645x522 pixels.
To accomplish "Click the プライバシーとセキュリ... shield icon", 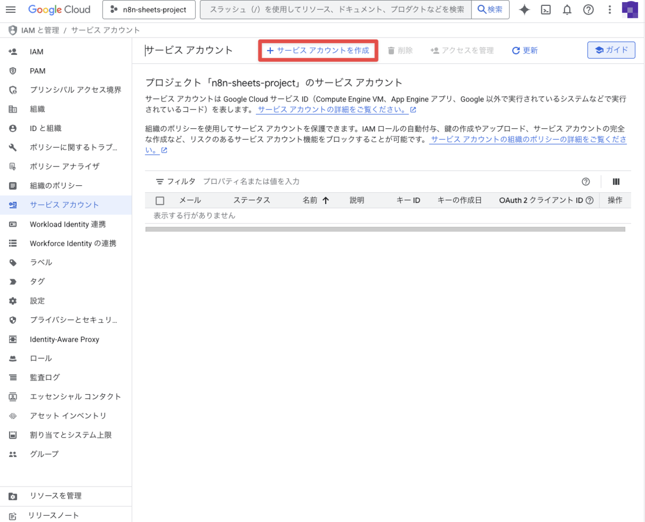I will (x=13, y=320).
